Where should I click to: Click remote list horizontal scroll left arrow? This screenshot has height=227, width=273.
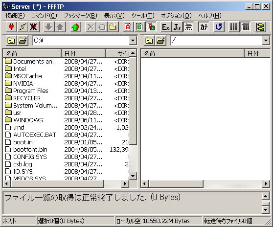pyautogui.click(x=145, y=183)
